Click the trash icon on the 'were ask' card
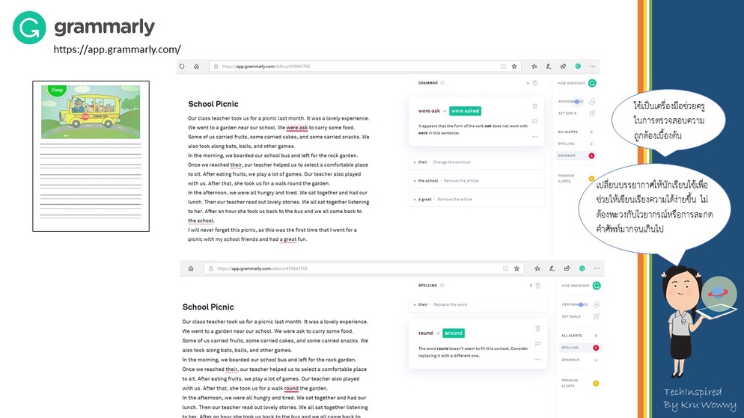 534,107
